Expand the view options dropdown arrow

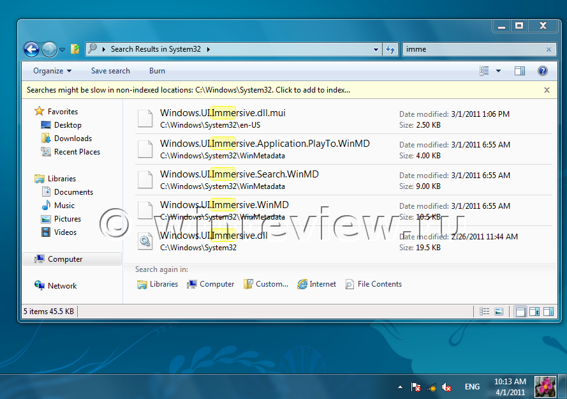coord(499,71)
